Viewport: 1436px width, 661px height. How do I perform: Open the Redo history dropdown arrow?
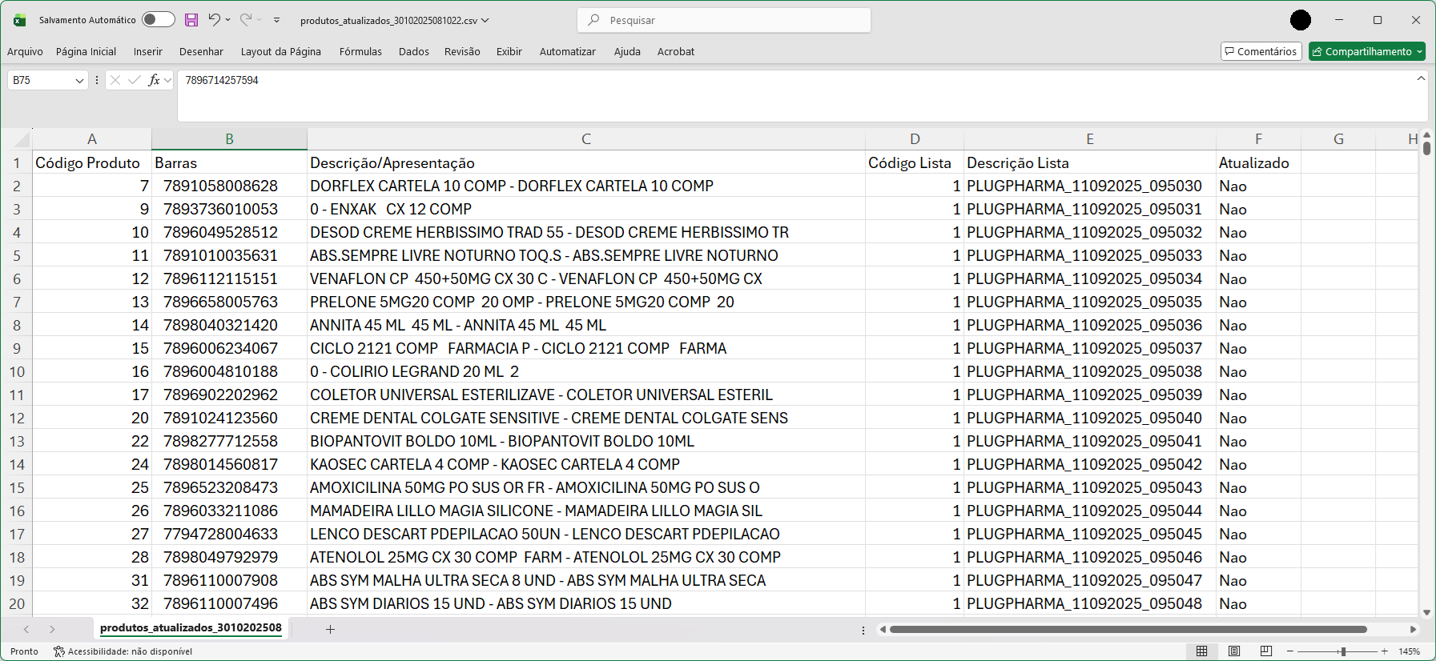259,20
